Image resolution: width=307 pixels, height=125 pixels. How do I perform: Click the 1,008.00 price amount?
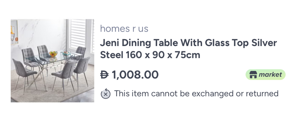135,74
